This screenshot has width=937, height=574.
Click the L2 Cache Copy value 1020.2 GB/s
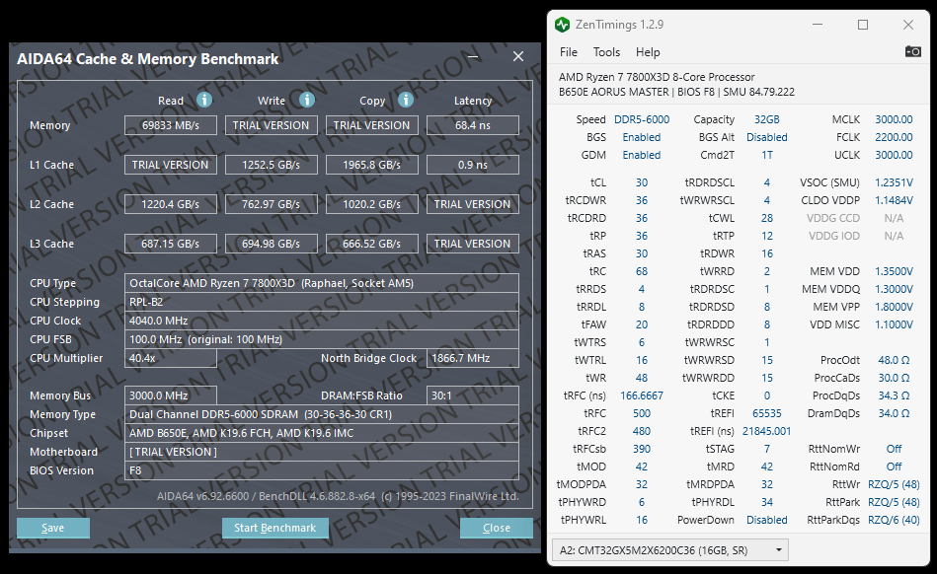click(371, 204)
